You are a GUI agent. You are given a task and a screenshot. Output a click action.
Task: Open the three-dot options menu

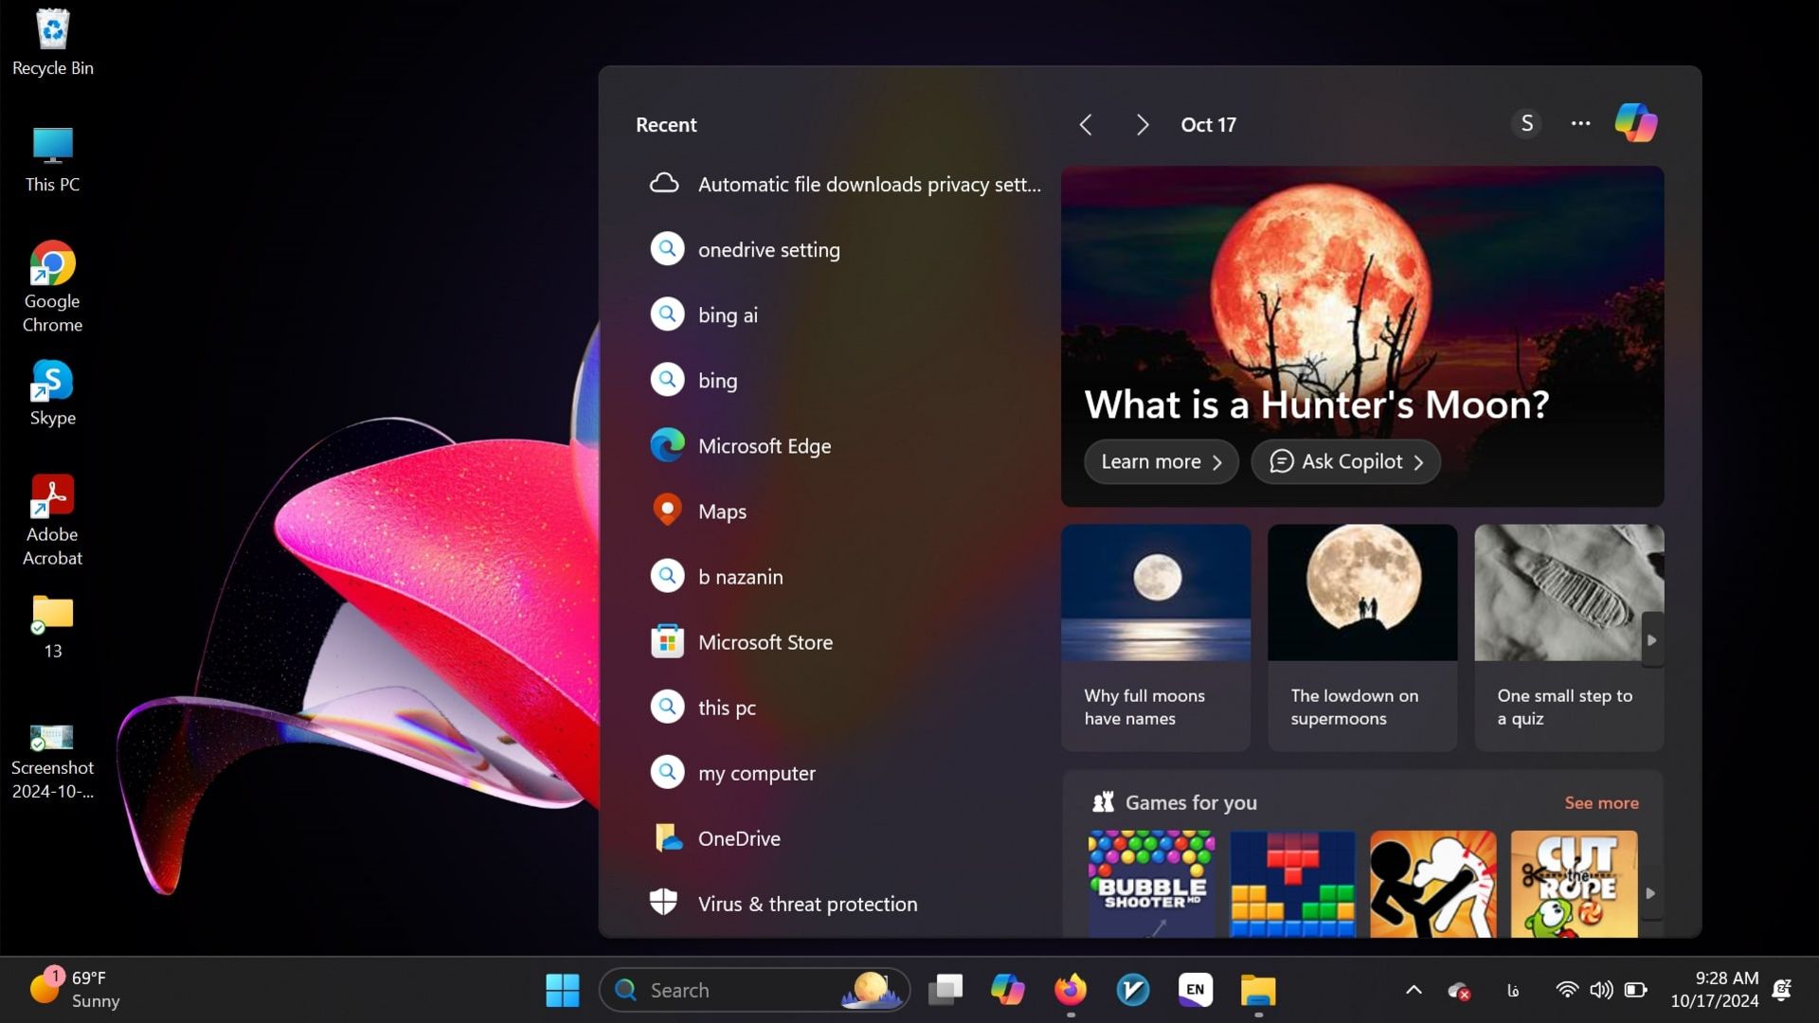[1580, 124]
